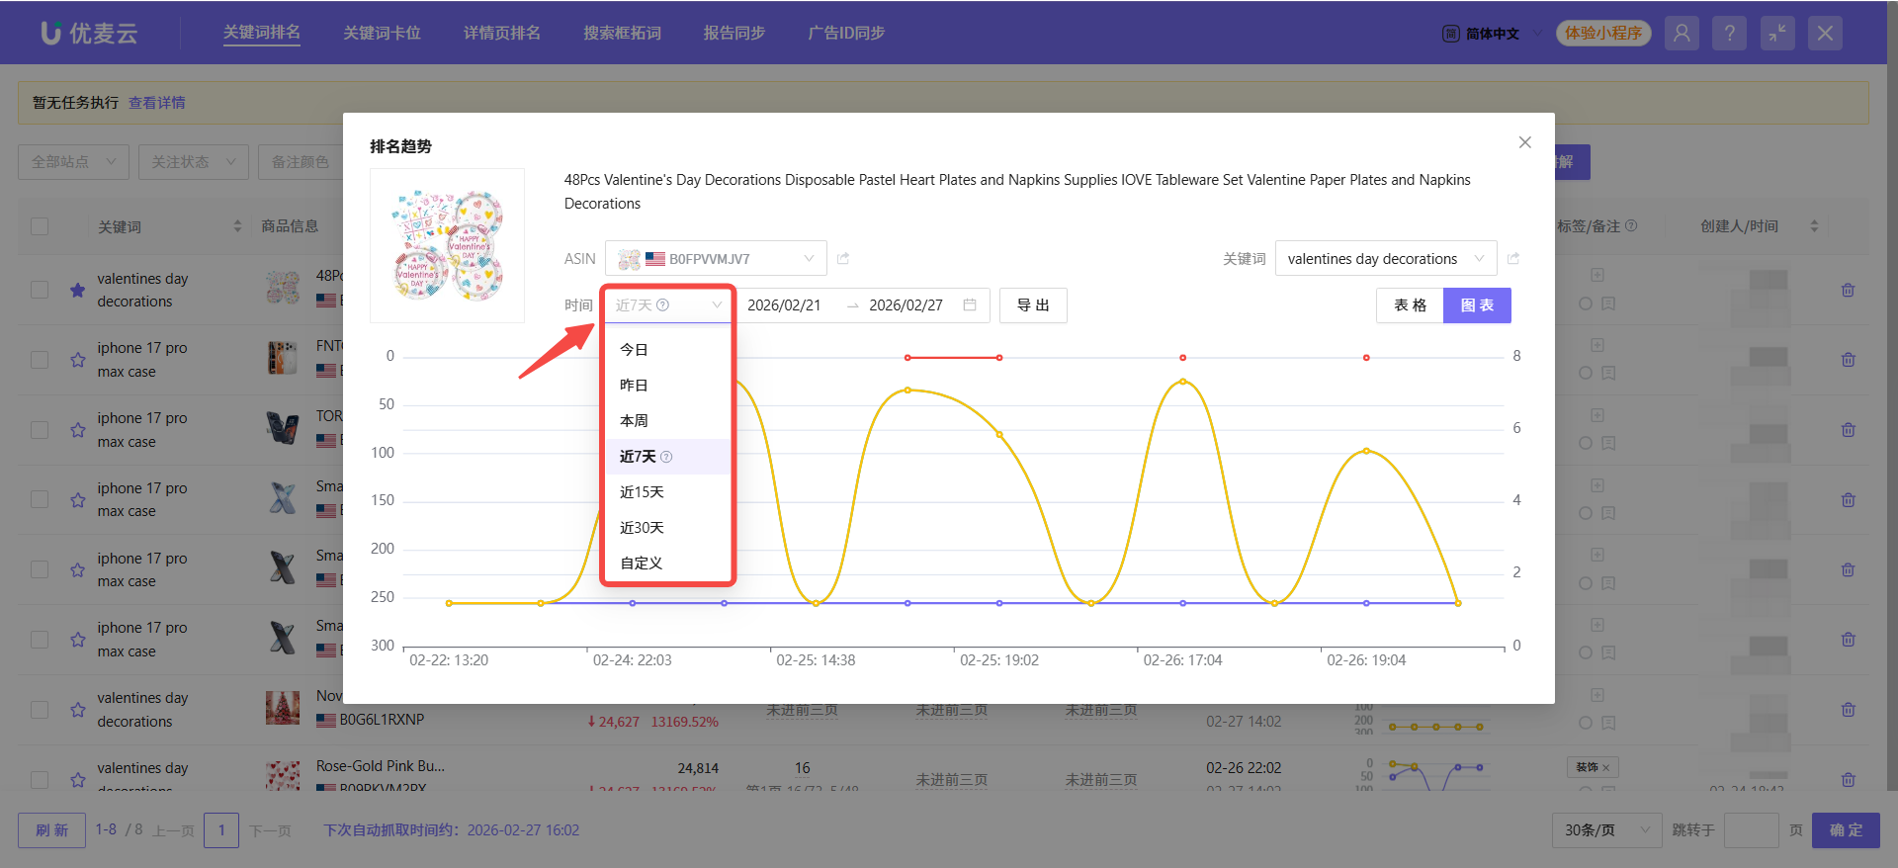Open the help question mark icon
Viewport: 1898px width, 868px height.
click(x=1729, y=33)
